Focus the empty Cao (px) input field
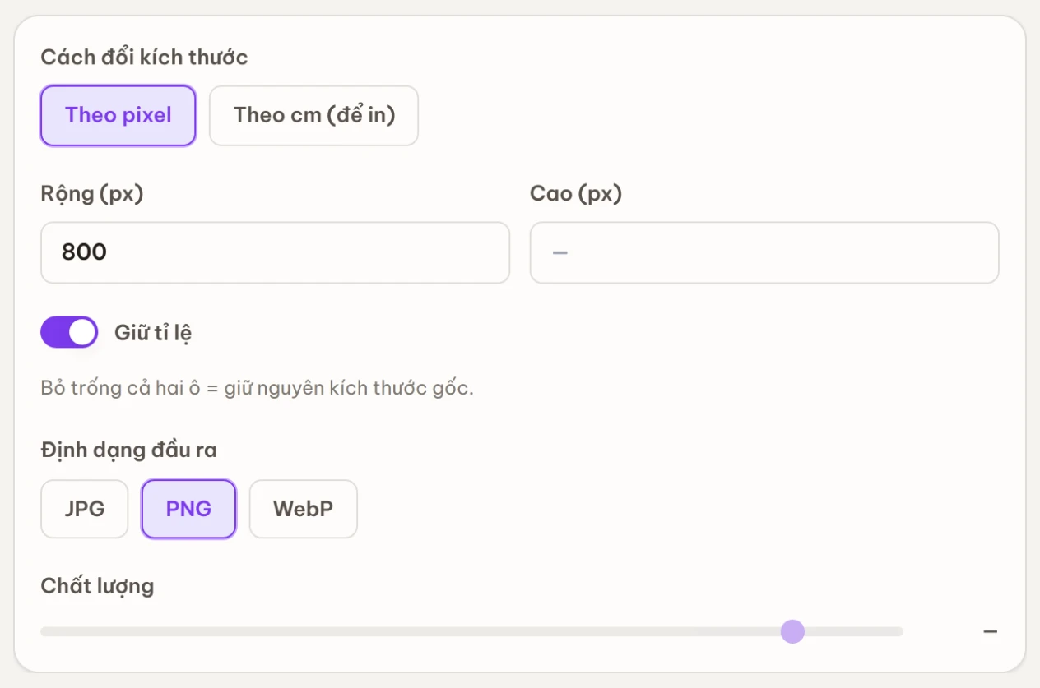Image resolution: width=1040 pixels, height=688 pixels. (x=764, y=252)
